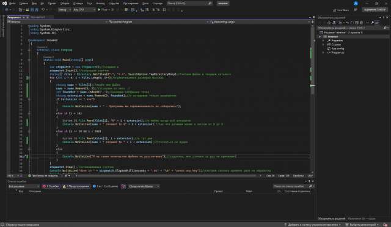391x227 pixels.
Task: Switch to the Обозреватель решений bottom tab
Action: (331, 218)
